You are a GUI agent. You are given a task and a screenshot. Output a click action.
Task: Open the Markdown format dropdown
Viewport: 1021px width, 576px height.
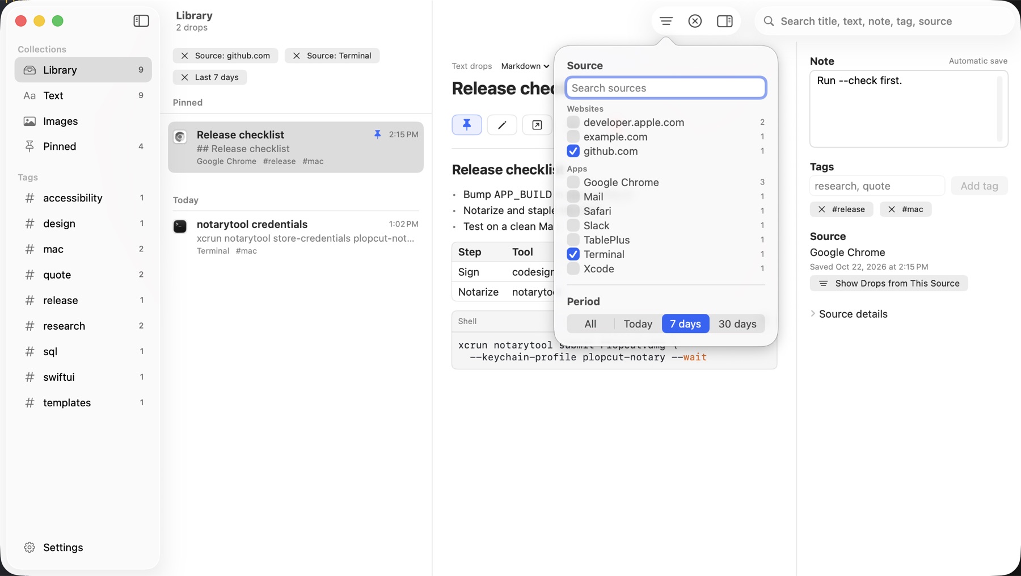click(525, 66)
